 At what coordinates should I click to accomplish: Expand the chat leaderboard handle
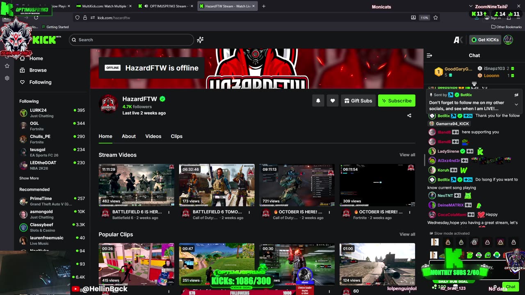tap(474, 84)
